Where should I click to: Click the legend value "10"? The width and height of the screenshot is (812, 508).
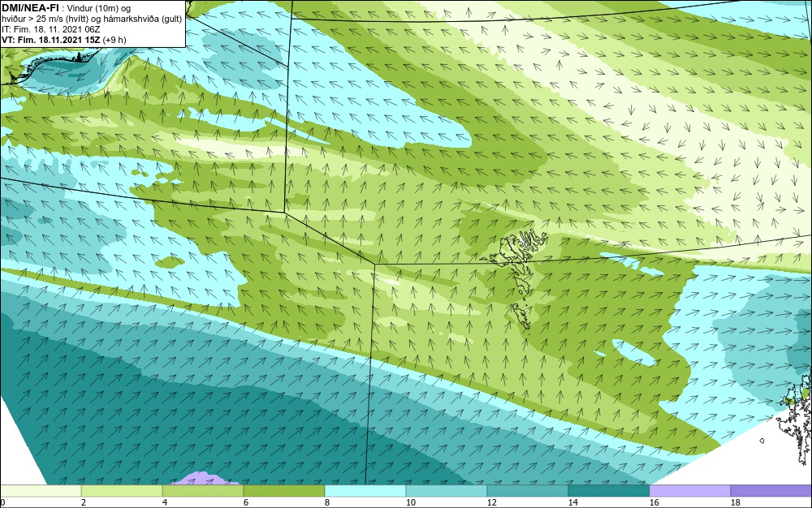click(x=411, y=502)
